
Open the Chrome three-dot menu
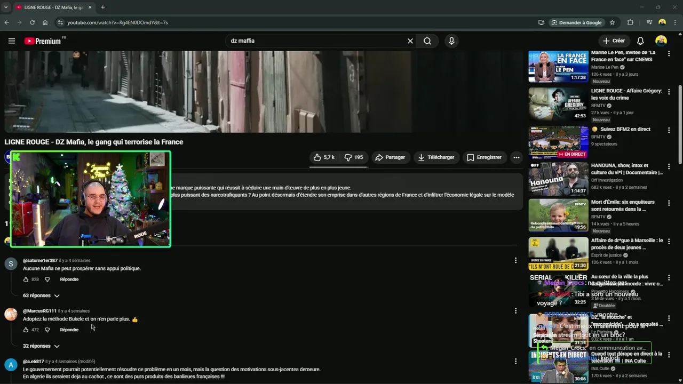click(x=676, y=22)
